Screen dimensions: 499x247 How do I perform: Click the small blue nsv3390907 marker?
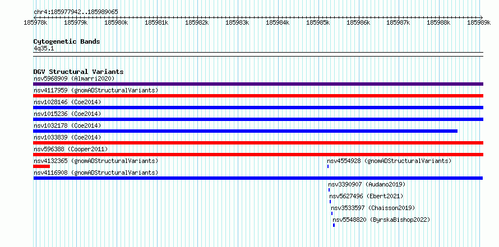[x=329, y=190]
